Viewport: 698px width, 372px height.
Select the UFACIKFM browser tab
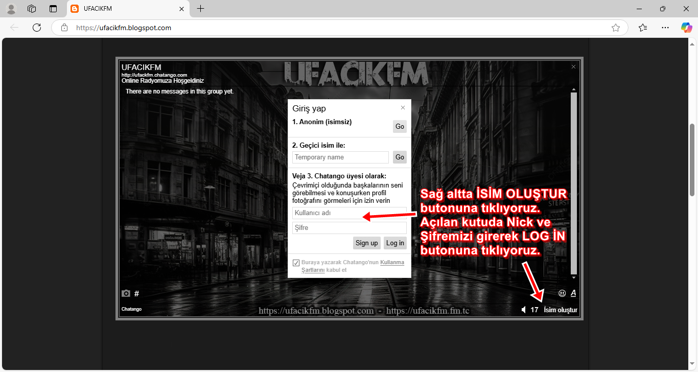[x=128, y=9]
